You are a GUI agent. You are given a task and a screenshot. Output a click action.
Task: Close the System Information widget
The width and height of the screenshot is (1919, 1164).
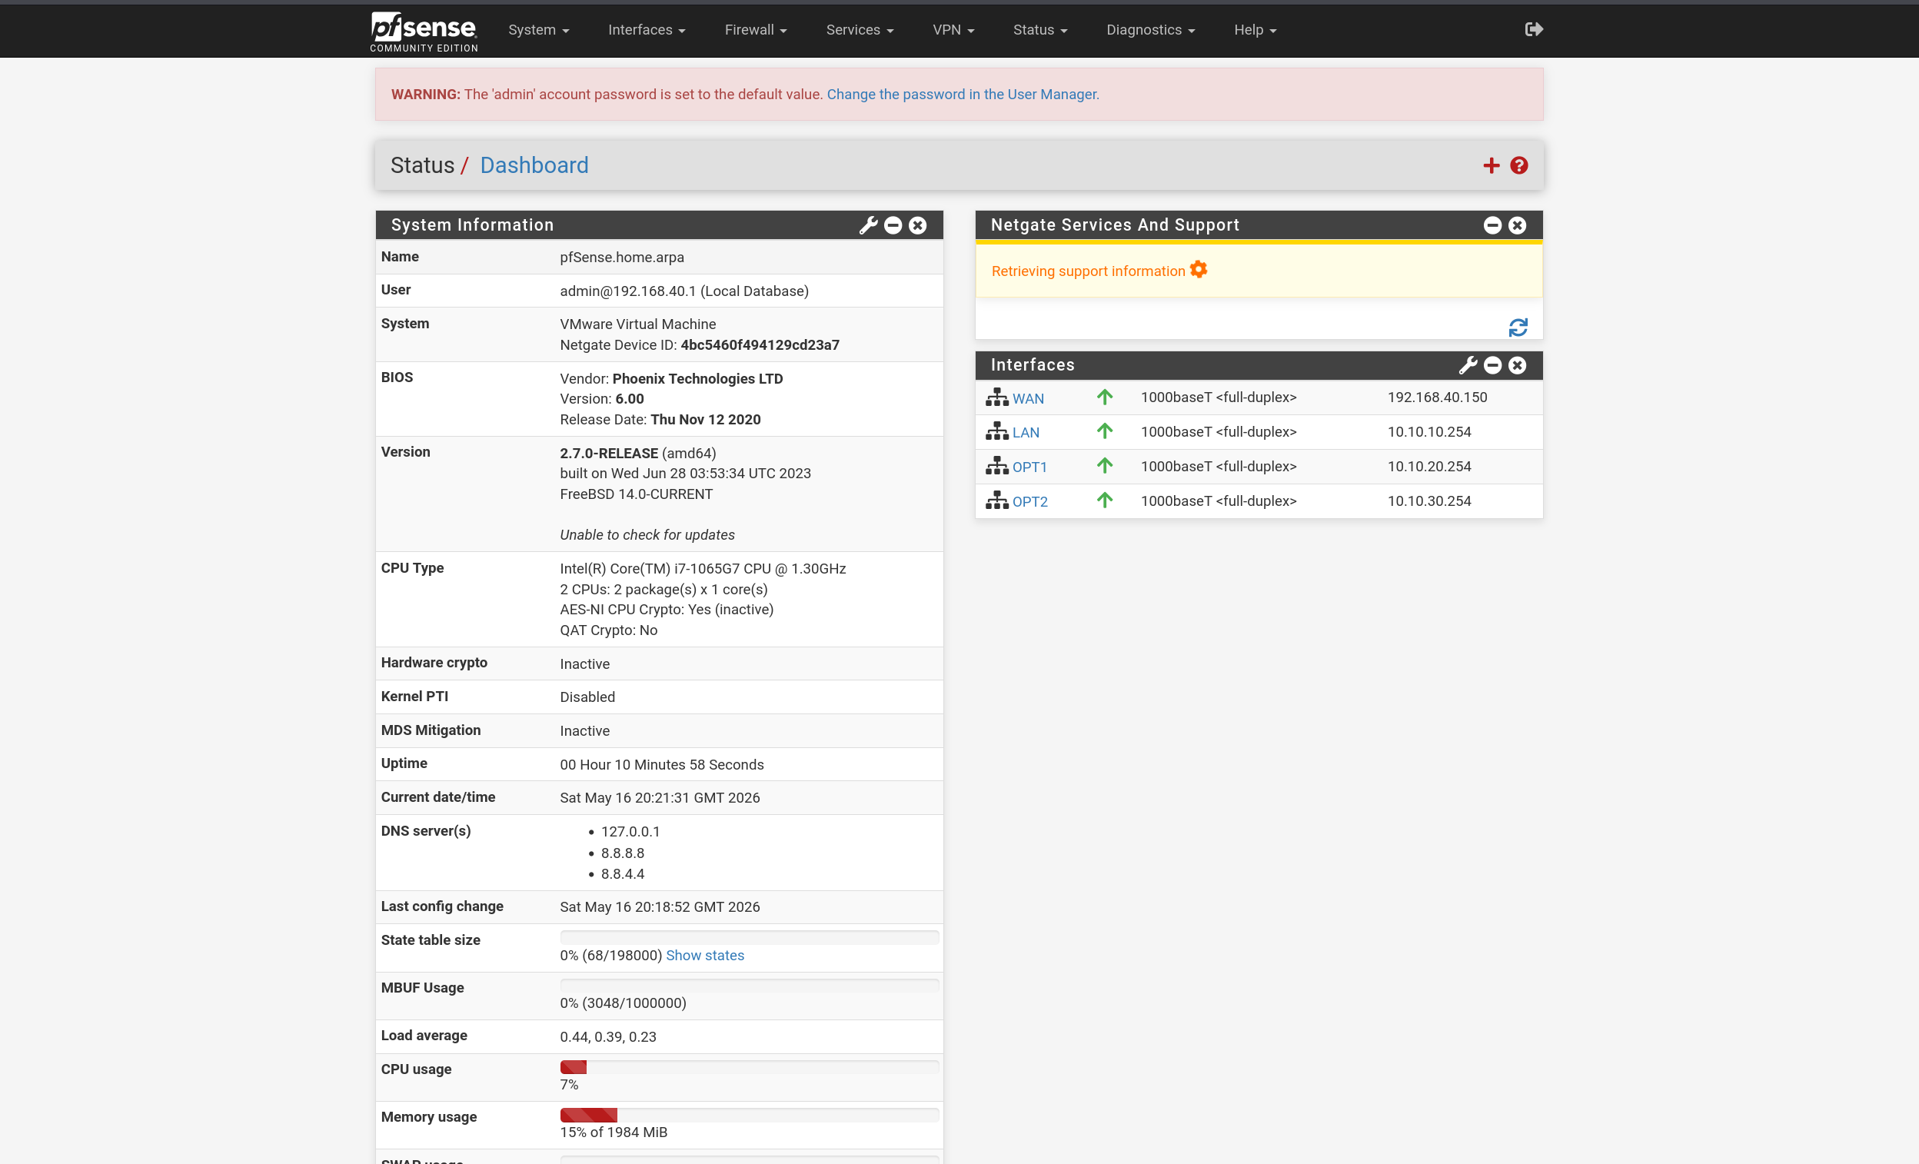coord(918,225)
